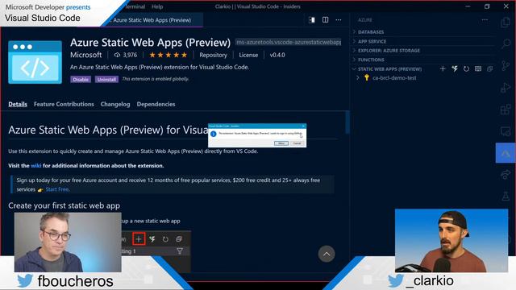The image size is (516, 290).
Task: Click the half-filled layout icon in editor toolbar
Action: coord(312,19)
